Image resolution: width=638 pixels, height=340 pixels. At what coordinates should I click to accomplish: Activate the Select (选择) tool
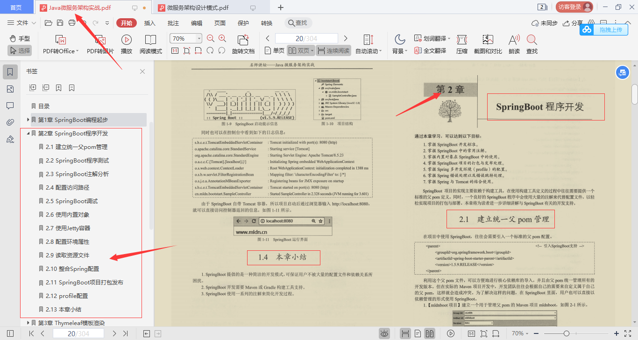pyautogui.click(x=19, y=50)
